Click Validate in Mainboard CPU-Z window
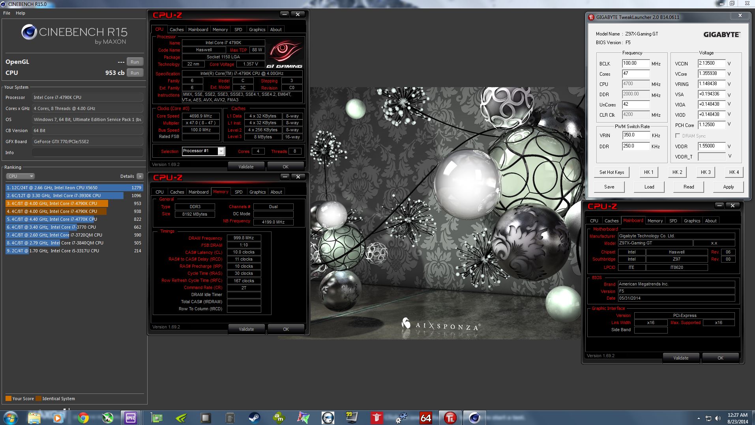 click(680, 358)
